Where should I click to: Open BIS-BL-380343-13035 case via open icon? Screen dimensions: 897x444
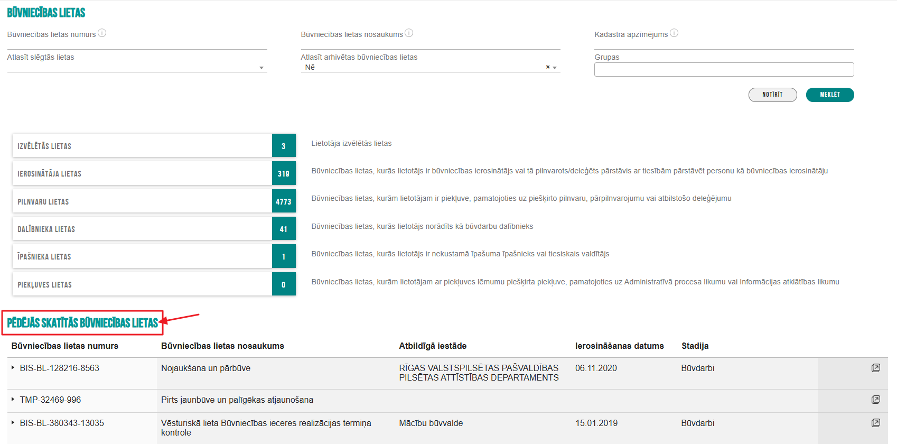(876, 423)
